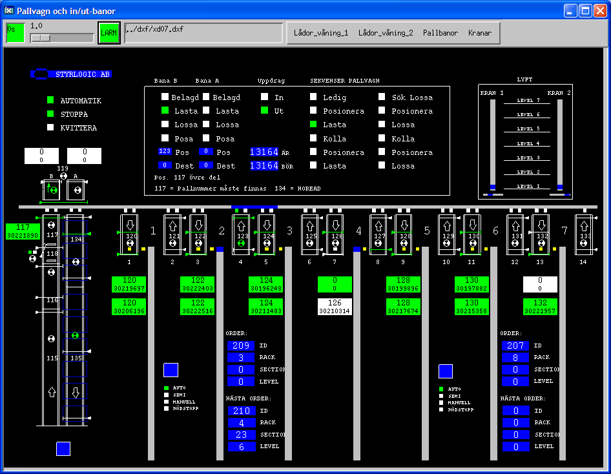Toggle Uppdrag In checkbox

(x=265, y=97)
